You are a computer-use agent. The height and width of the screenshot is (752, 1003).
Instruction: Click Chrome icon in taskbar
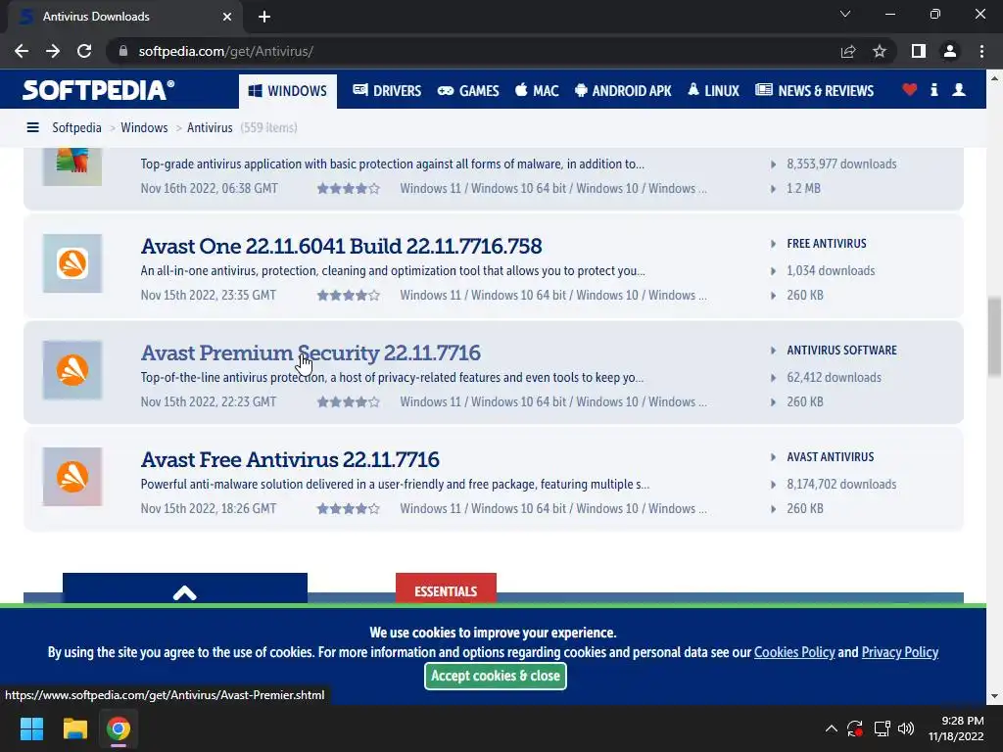tap(119, 728)
